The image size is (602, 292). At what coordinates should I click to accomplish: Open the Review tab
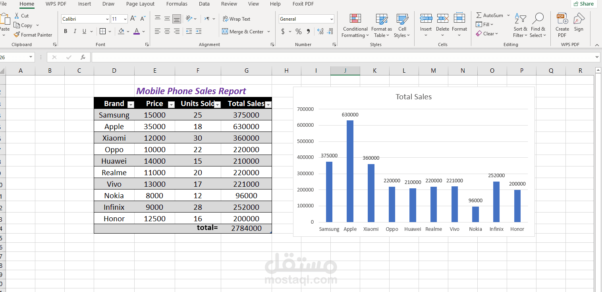click(229, 4)
